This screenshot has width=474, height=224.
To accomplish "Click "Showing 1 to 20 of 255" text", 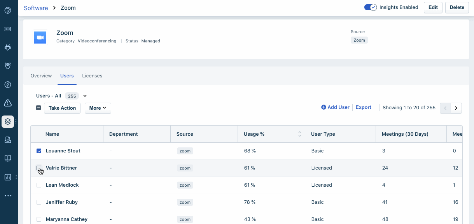I will [409, 108].
